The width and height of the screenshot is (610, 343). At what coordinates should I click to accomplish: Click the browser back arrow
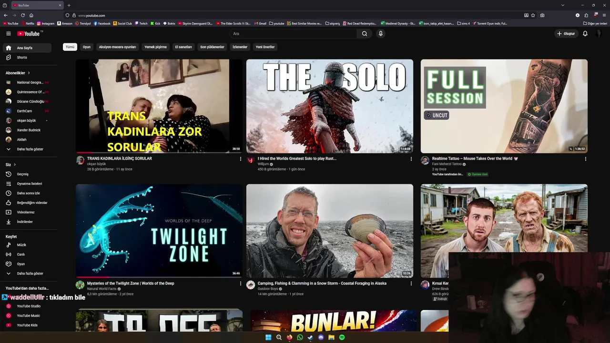(x=6, y=15)
